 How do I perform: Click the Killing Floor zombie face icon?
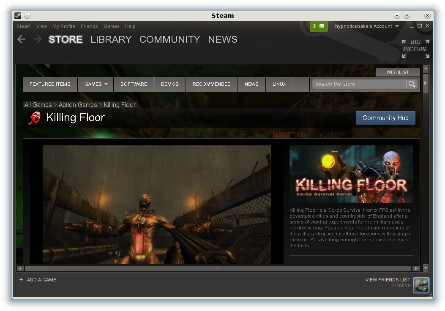(35, 118)
